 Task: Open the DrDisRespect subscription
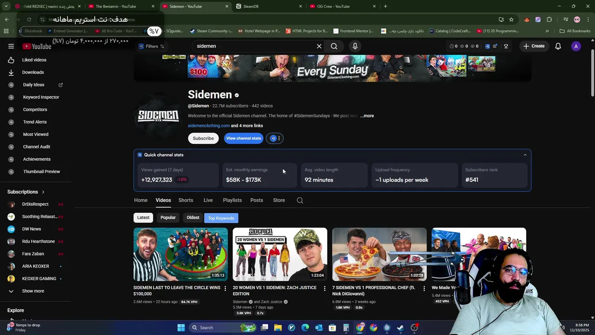point(35,204)
